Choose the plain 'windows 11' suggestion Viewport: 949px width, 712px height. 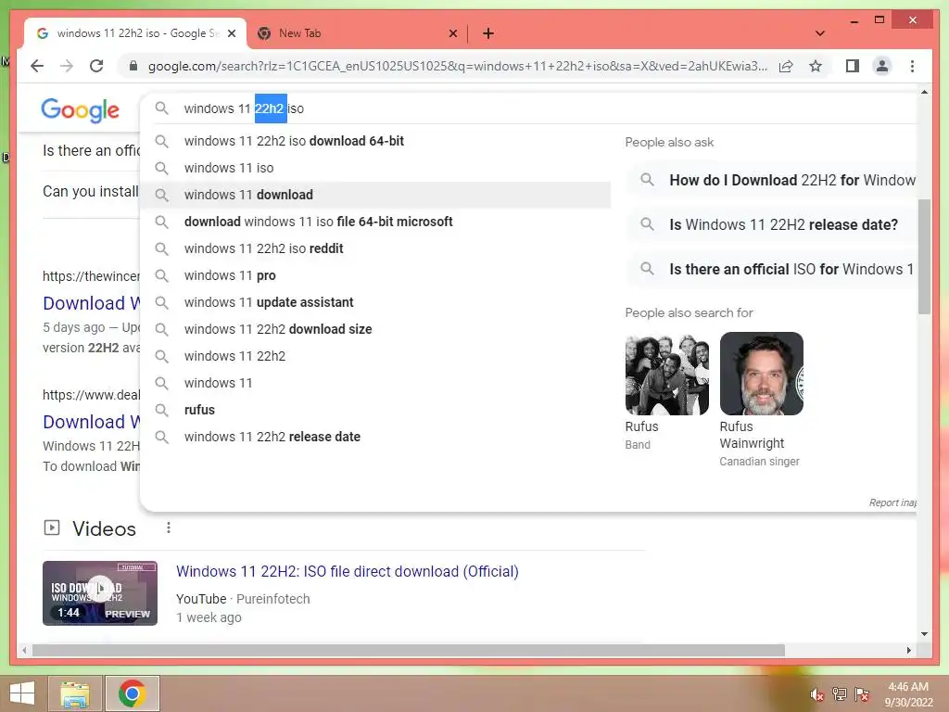(375, 383)
